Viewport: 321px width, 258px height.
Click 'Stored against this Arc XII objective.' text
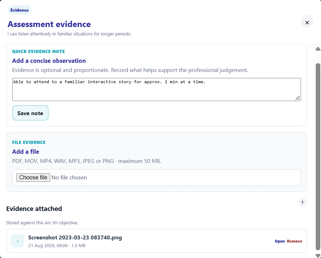pos(42,223)
